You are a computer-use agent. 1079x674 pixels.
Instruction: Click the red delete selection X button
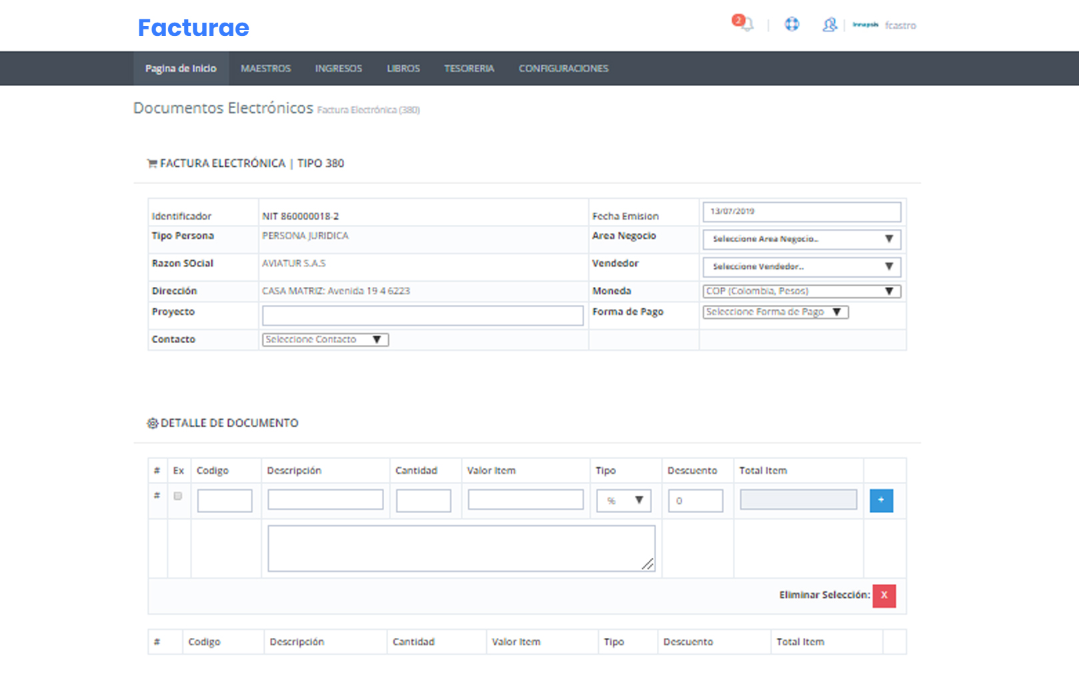coord(884,595)
